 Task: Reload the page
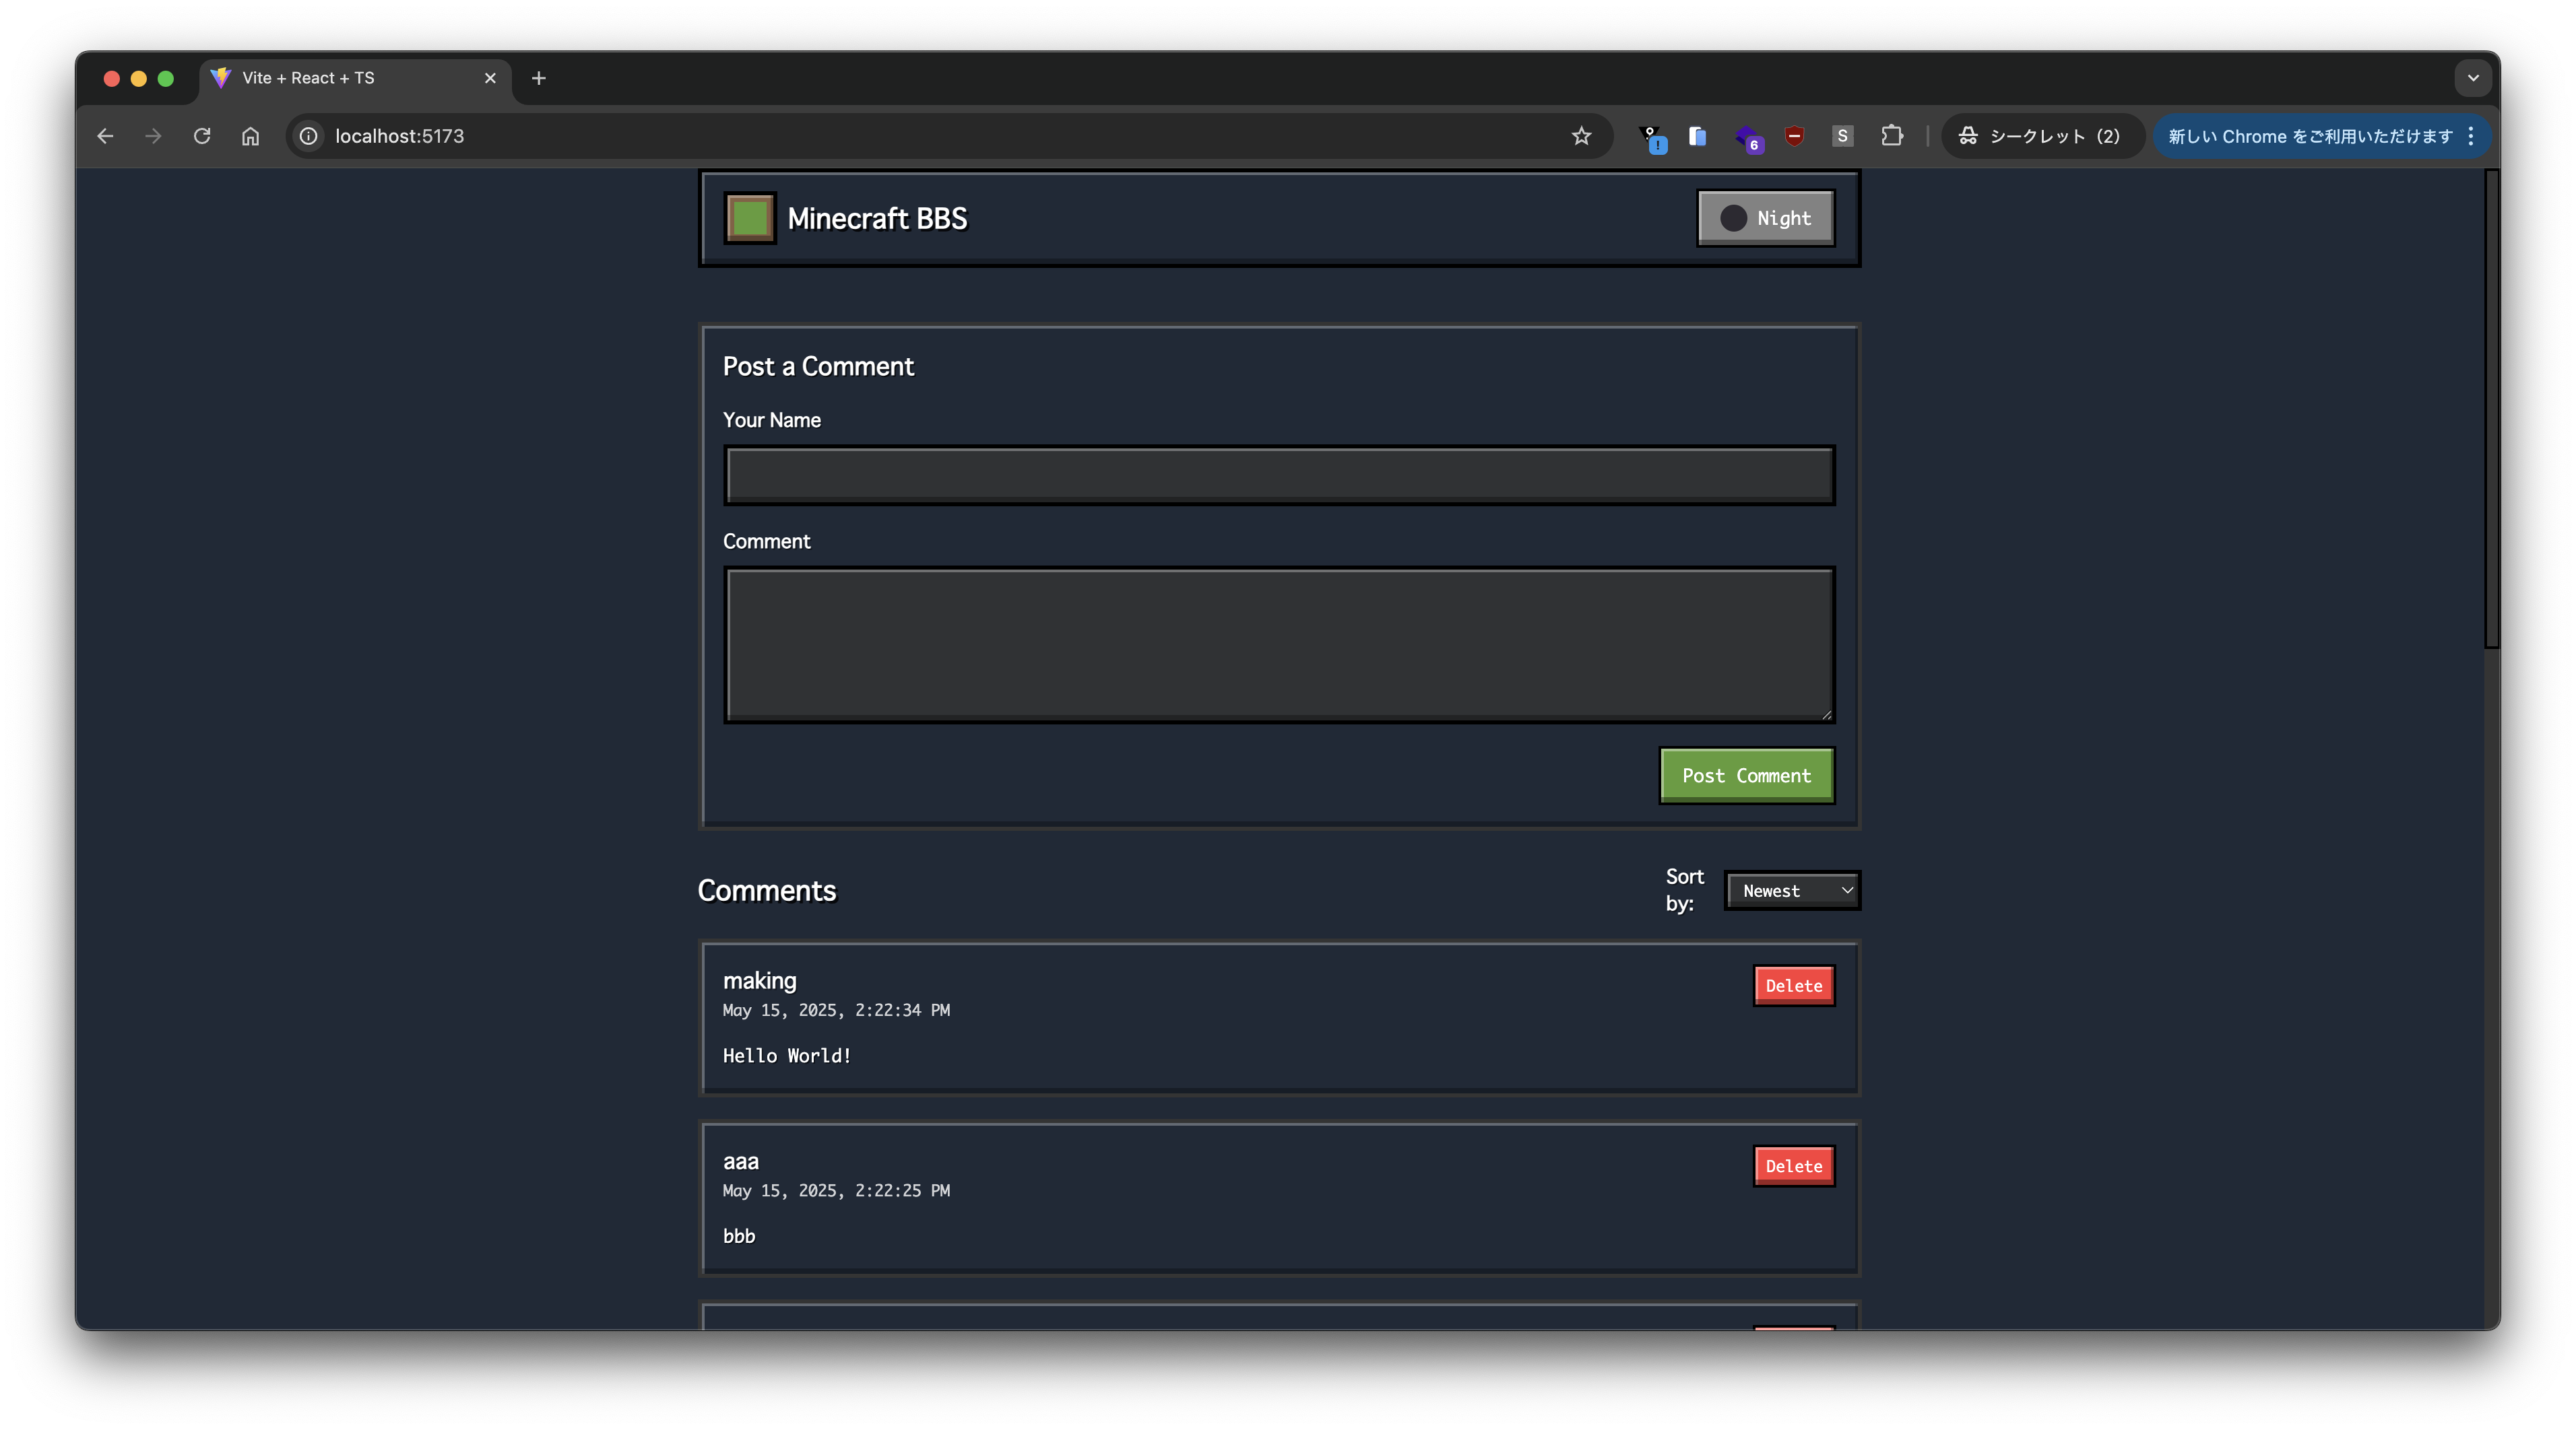pyautogui.click(x=202, y=136)
